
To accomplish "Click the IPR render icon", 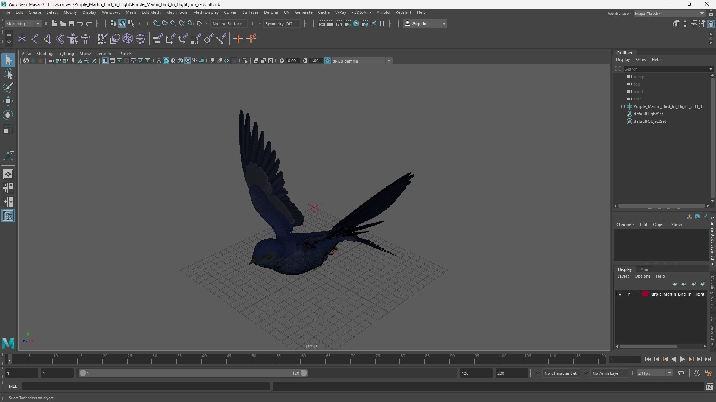I will pyautogui.click(x=339, y=23).
